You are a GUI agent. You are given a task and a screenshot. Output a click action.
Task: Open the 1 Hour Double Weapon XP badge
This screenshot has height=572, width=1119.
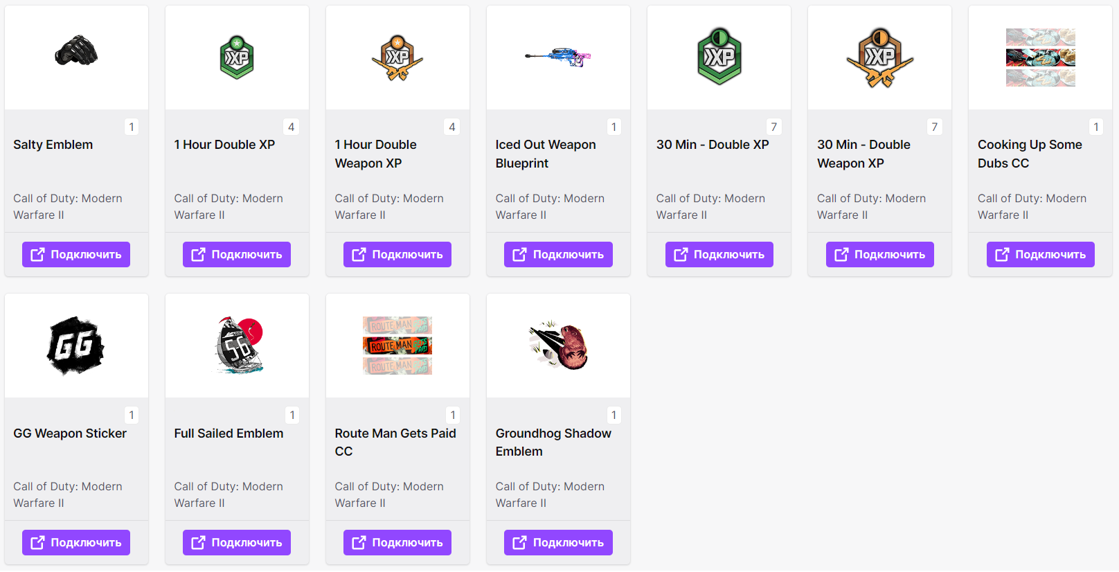click(397, 57)
